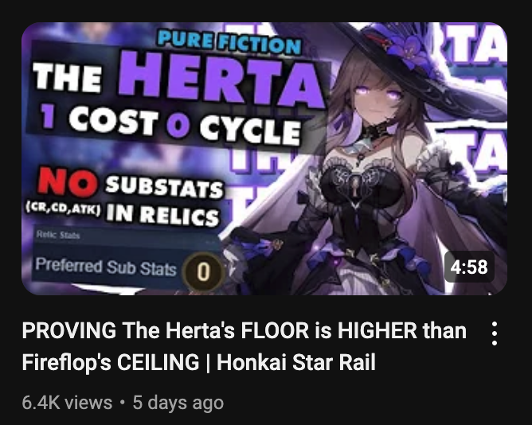The height and width of the screenshot is (425, 532).
Task: Click the white "SUBSTATS" word in the thumbnail
Action: [164, 187]
